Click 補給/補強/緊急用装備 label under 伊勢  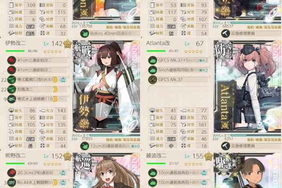[x=123, y=140]
